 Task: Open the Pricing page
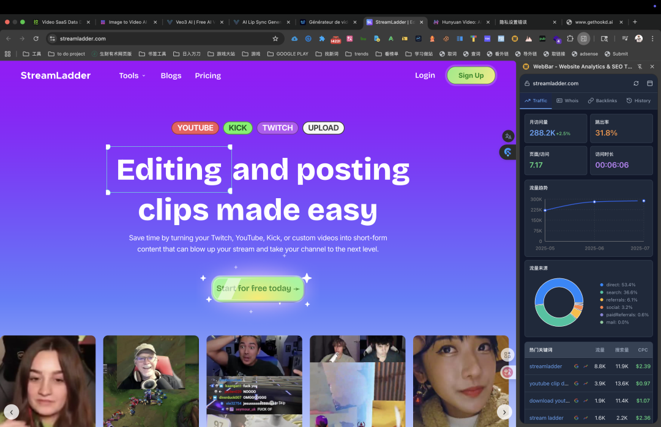click(208, 75)
